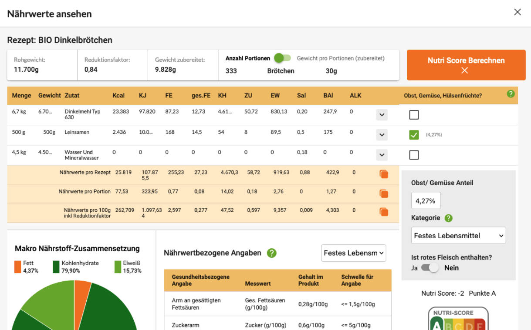Open help for Nährwertbezogene Angaben
Viewport: 531px width, 330px height.
point(272,253)
